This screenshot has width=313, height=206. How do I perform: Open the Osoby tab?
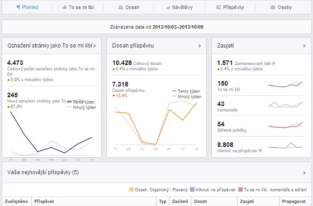(x=281, y=7)
